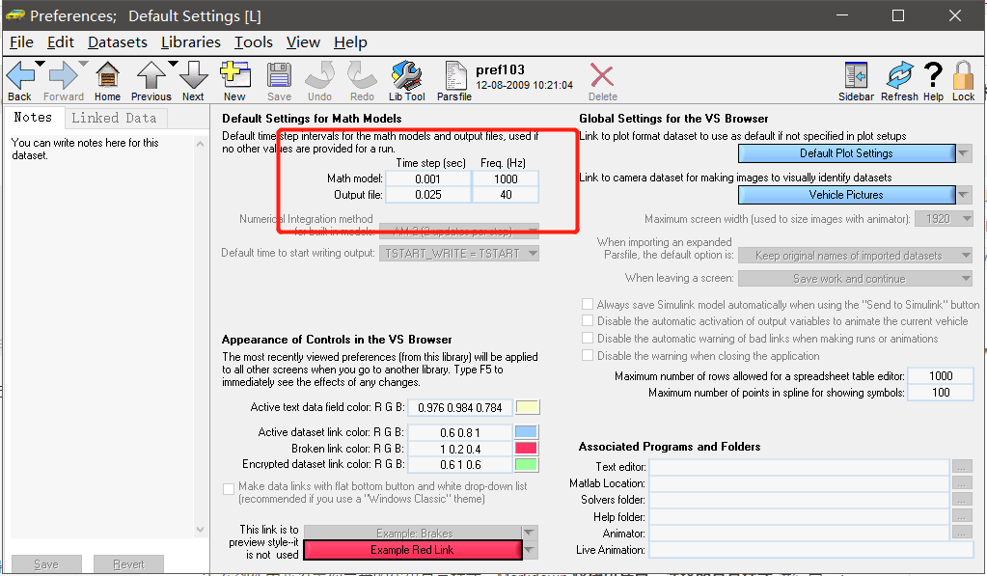
Task: Edit maximum spline points field
Action: [941, 392]
